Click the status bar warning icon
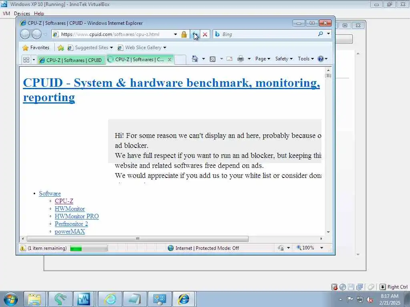 pos(23,248)
